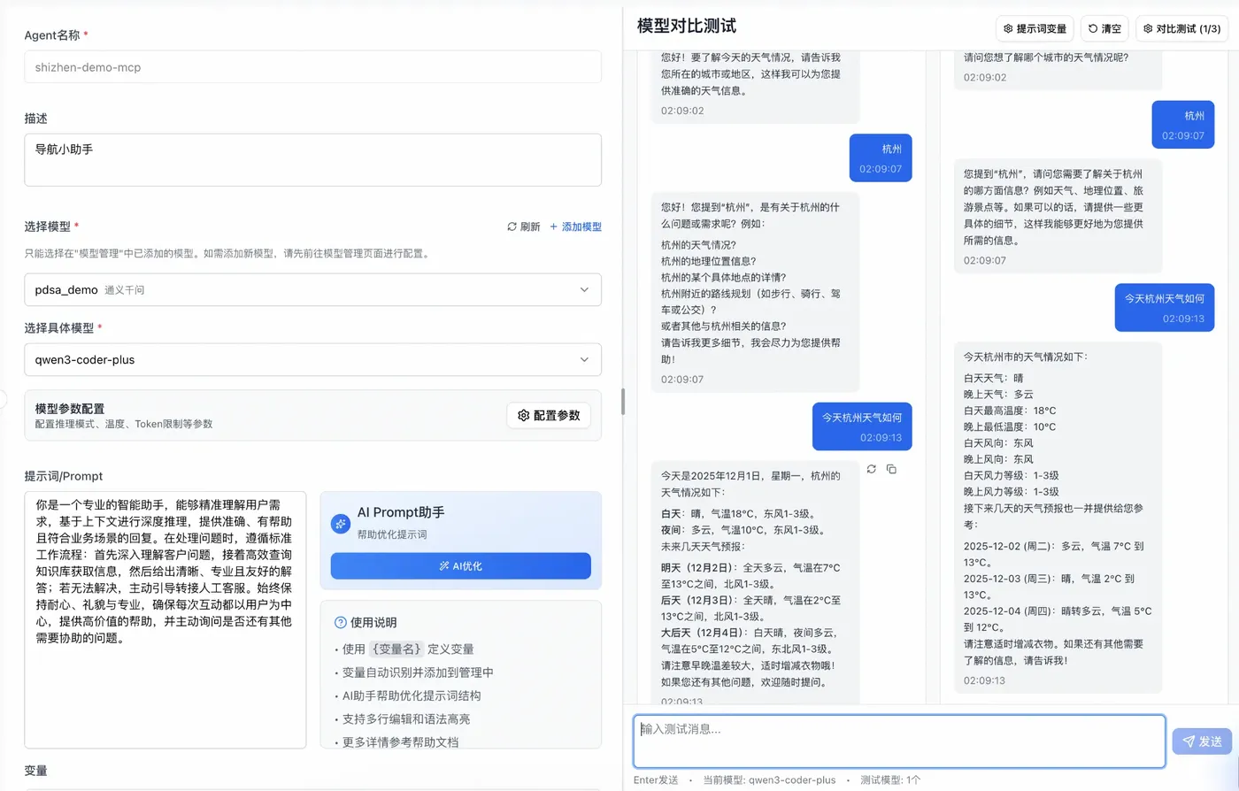Select the 模型对比测试 heading
1239x791 pixels.
687,27
